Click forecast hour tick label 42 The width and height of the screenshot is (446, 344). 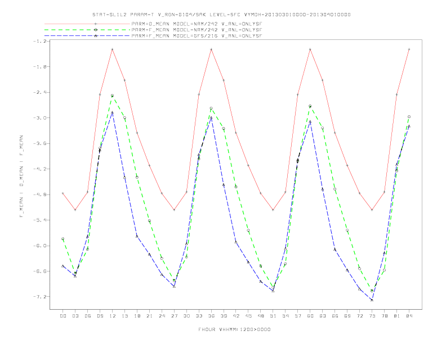tap(236, 316)
